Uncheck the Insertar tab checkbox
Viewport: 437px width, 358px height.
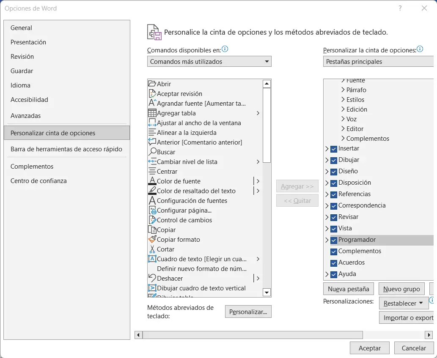[x=334, y=149]
